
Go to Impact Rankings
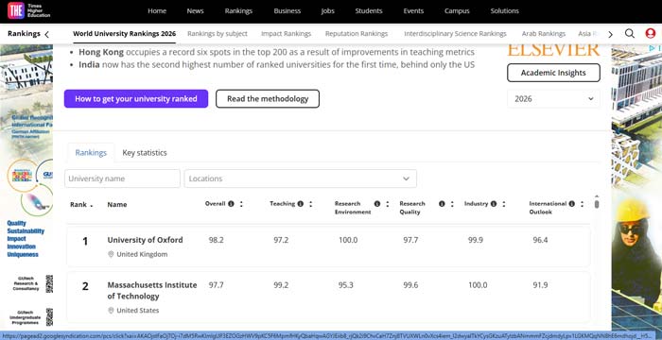tap(287, 34)
